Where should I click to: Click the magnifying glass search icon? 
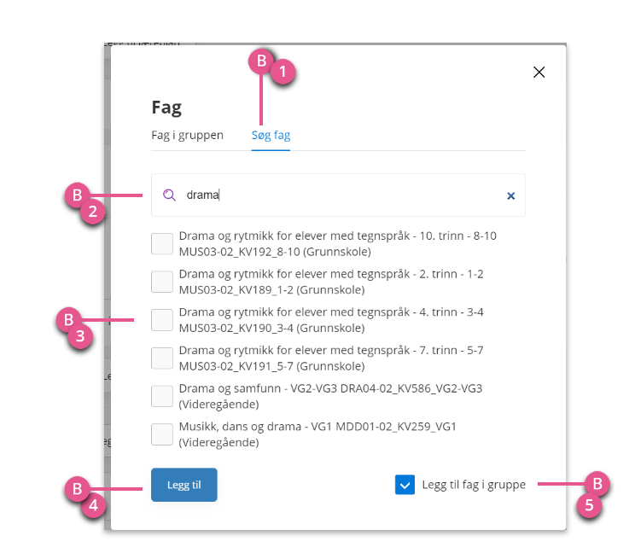169,195
